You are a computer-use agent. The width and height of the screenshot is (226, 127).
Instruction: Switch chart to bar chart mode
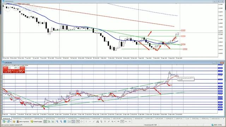click(x=45, y=122)
